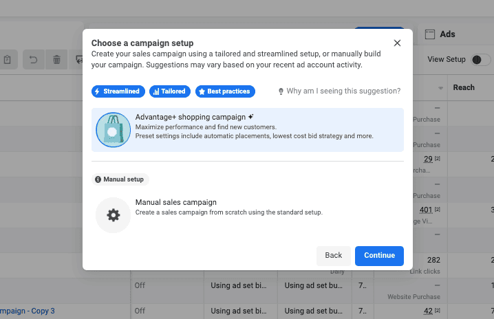The image size is (494, 319).
Task: Select the Manual sales campaign option
Action: tap(247, 215)
